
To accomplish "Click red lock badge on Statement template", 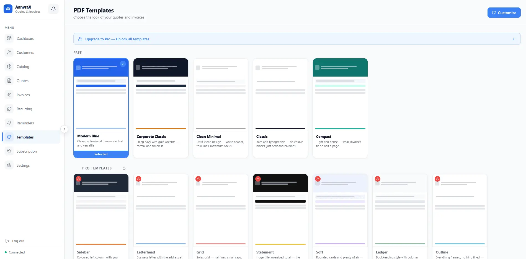I will (258, 179).
